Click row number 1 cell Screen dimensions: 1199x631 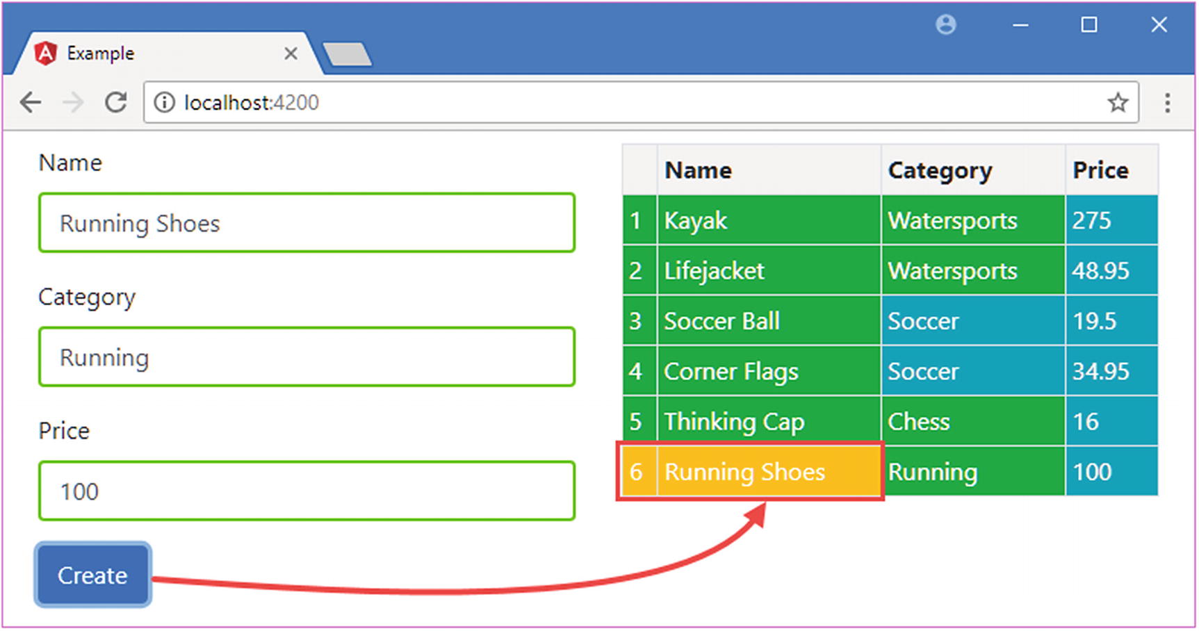[x=639, y=220]
